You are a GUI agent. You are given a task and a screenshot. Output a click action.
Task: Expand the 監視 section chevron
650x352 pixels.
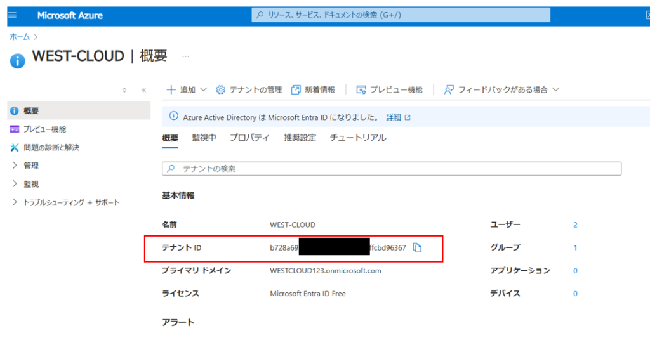point(15,183)
